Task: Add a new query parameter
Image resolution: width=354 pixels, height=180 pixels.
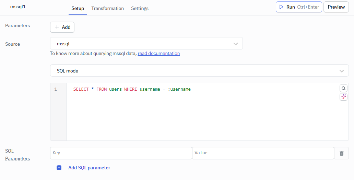Action: pyautogui.click(x=62, y=27)
